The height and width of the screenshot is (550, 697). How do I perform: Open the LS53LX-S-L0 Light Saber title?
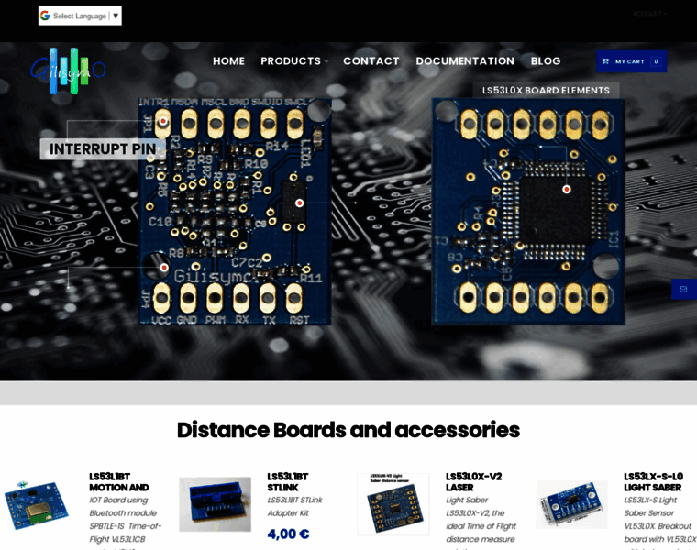tap(653, 482)
